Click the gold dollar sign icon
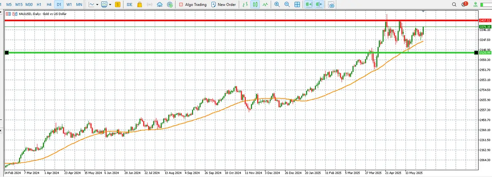 (117, 4)
